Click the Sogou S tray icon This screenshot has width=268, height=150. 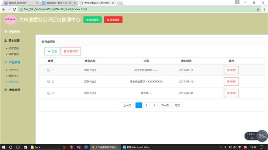pos(245,147)
